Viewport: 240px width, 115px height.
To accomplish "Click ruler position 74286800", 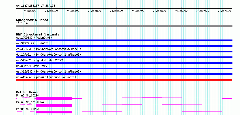I will point(159,11).
